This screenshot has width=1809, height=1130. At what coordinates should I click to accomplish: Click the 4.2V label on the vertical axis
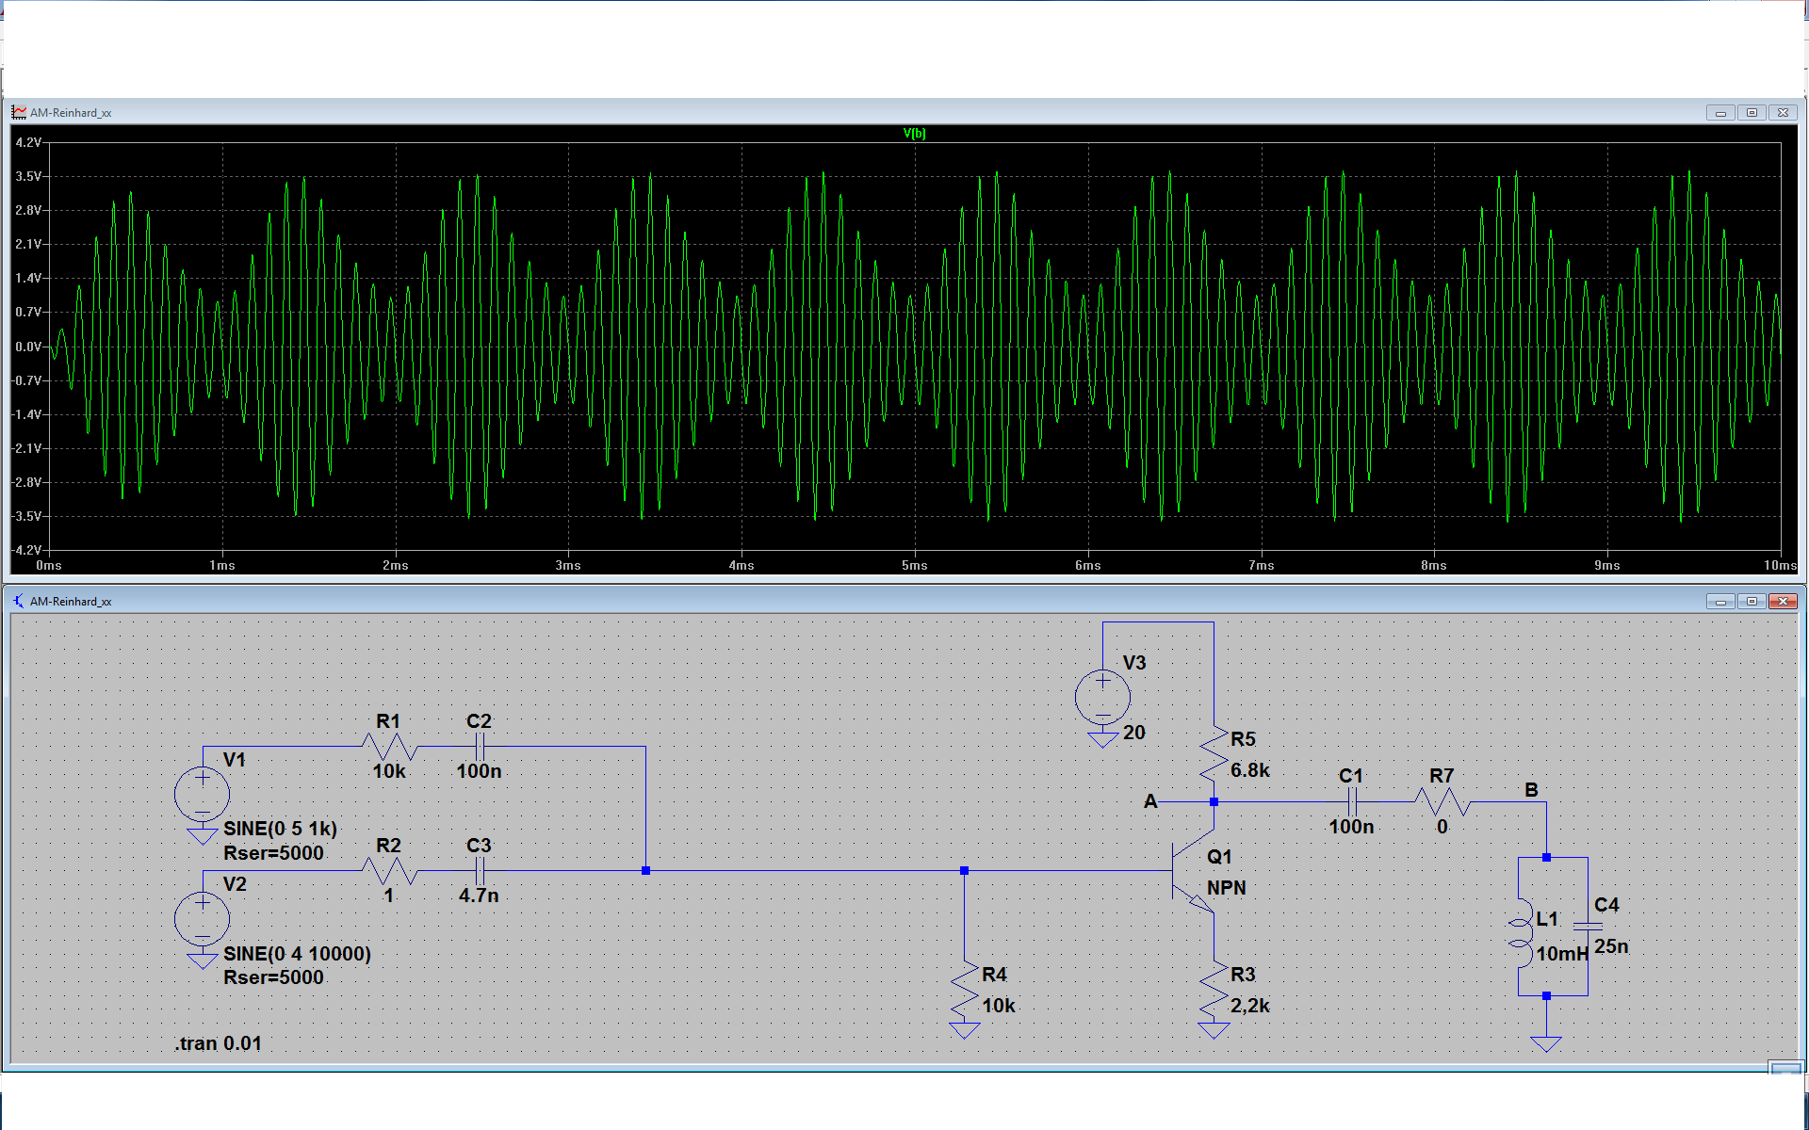click(x=28, y=142)
